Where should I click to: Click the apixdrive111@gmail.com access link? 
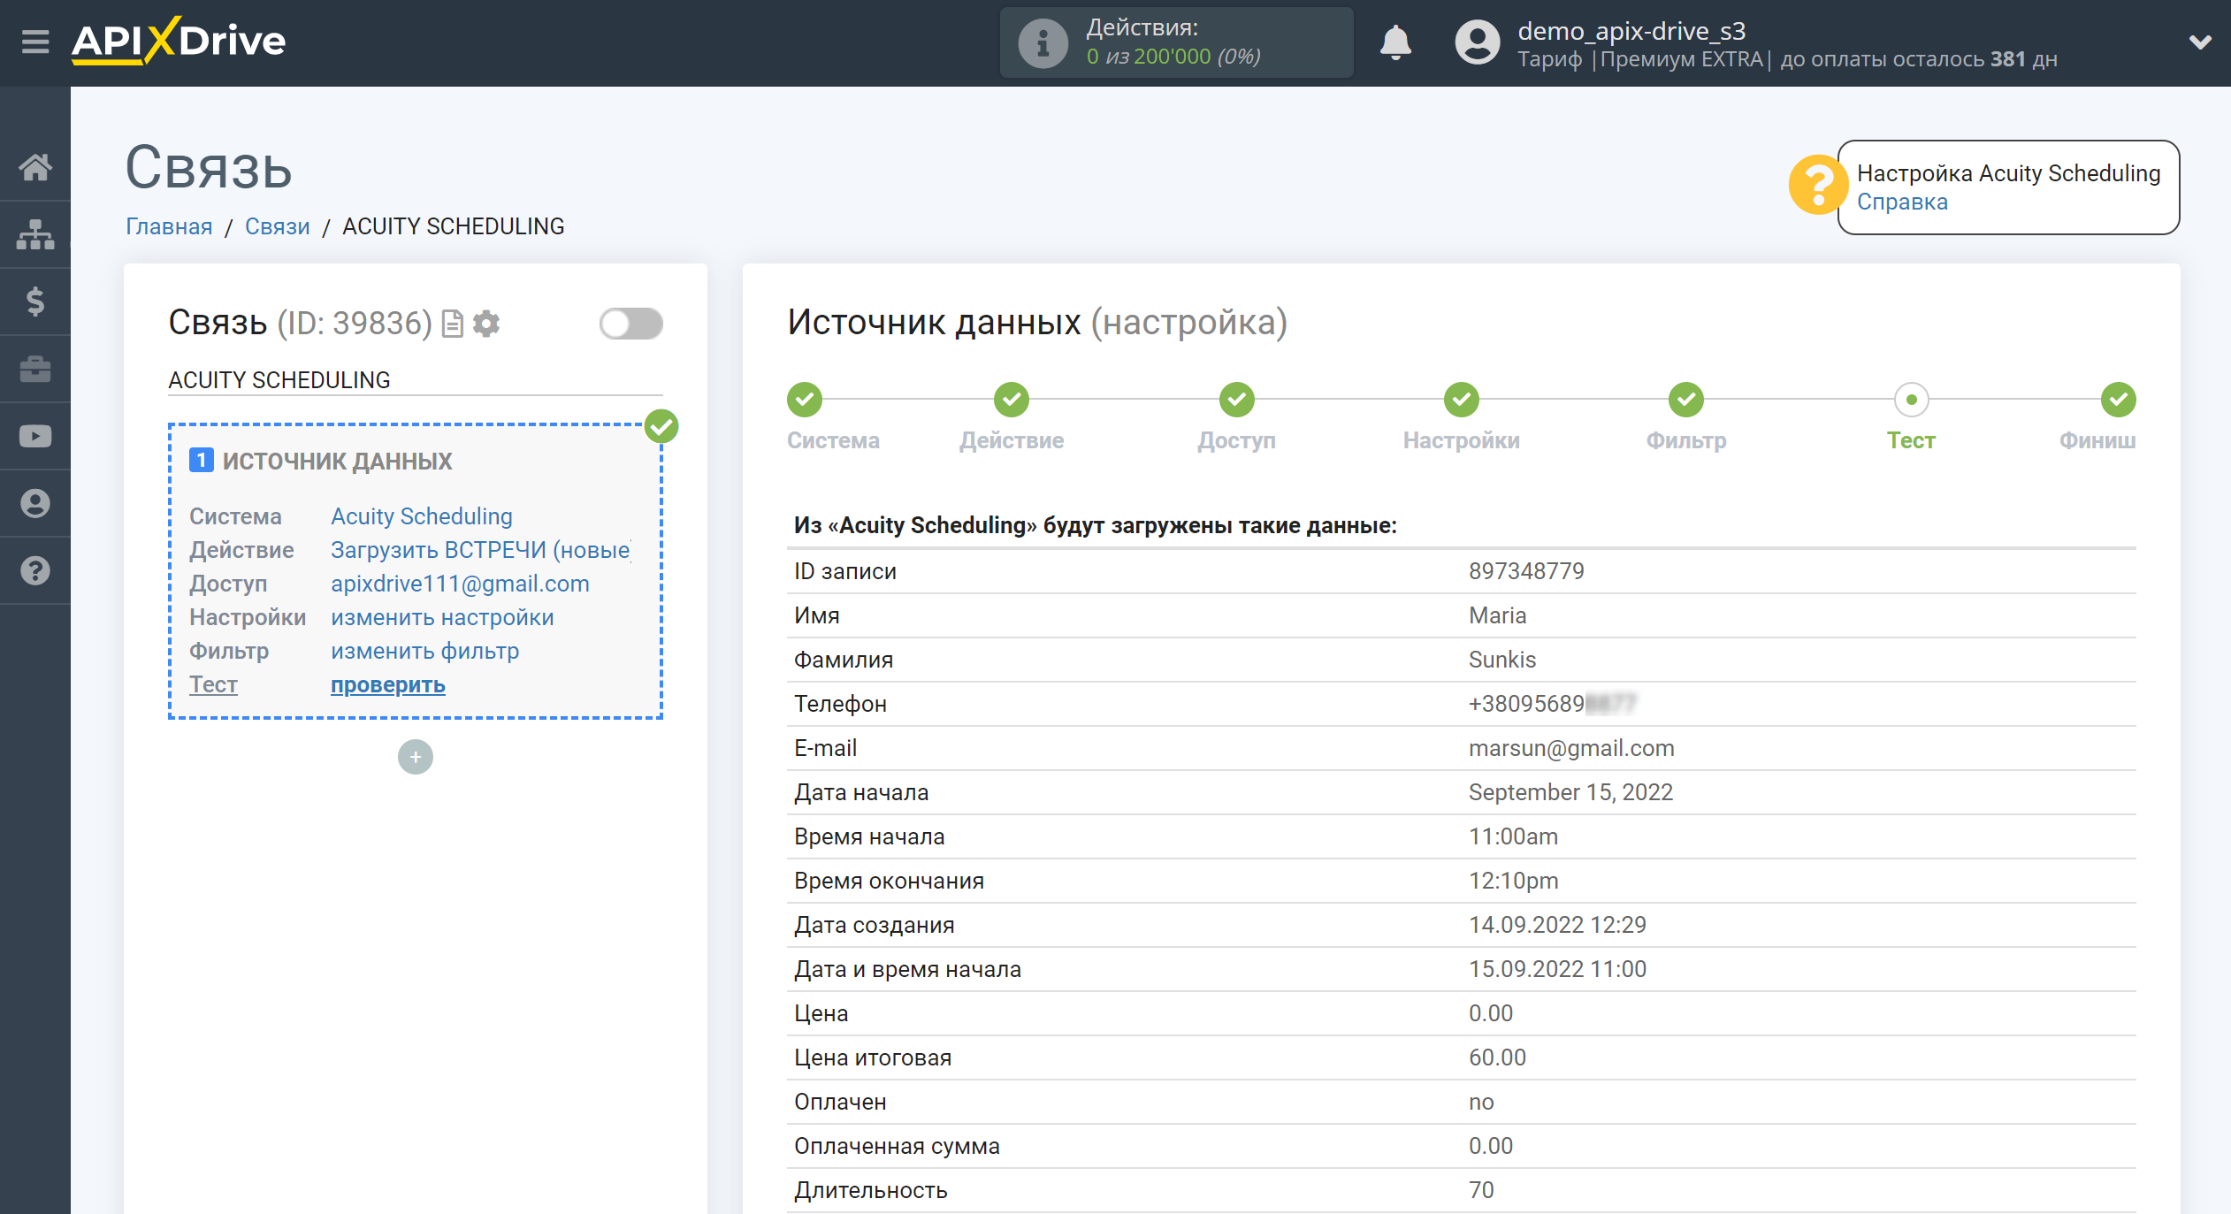pos(460,584)
